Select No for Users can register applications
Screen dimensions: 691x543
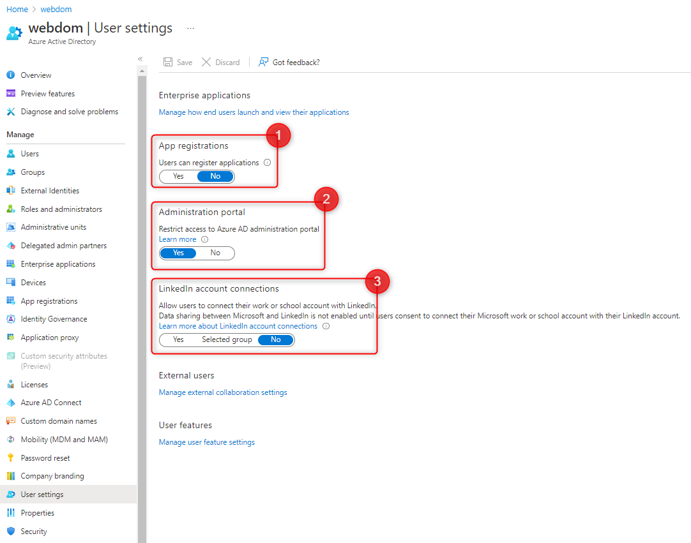(x=215, y=176)
